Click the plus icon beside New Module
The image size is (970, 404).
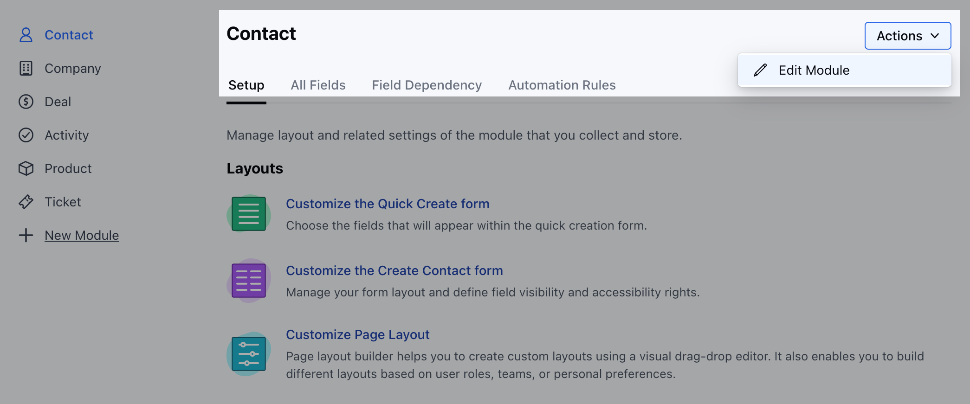pos(26,235)
